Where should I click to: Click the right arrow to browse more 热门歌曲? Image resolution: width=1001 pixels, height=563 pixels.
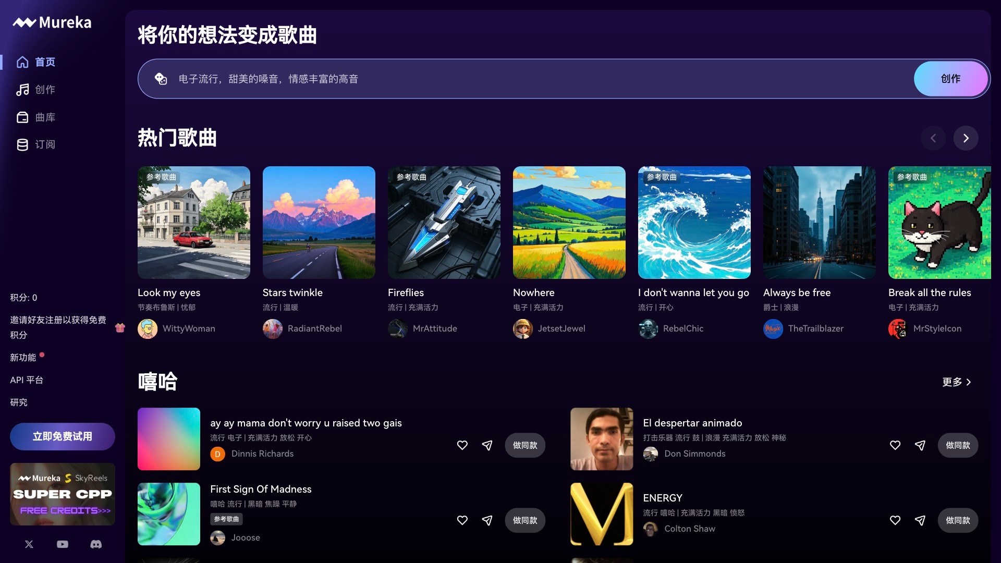pyautogui.click(x=966, y=138)
